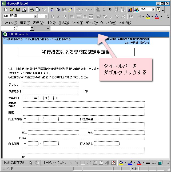Image resolution: width=171 pixels, height=172 pixels.
Task: Click the 図形の調整(R) button
Action: [x=15, y=163]
